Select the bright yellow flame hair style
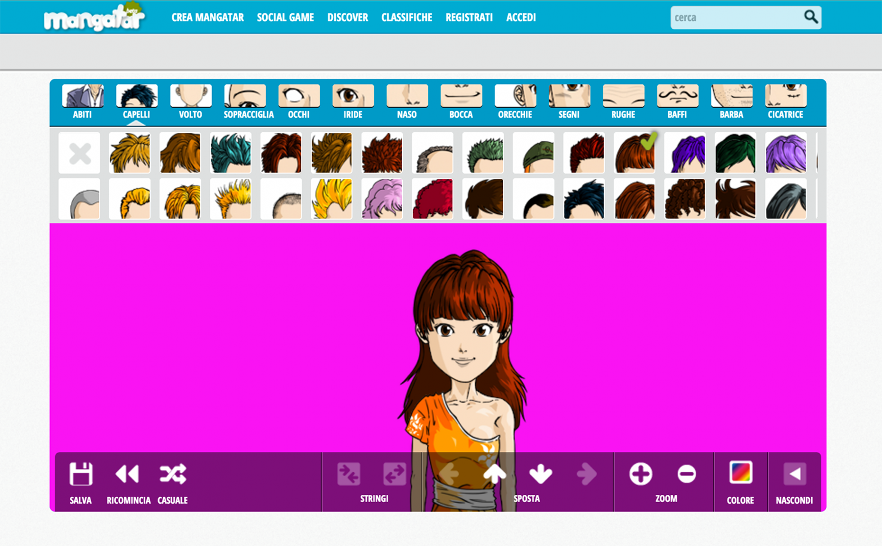 point(331,199)
